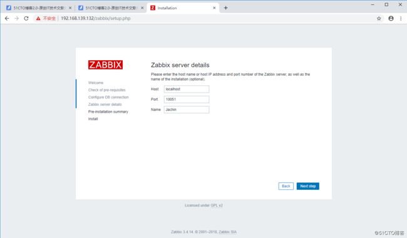Image resolution: width=407 pixels, height=238 pixels.
Task: Select the Installation tab
Action: coord(183,8)
